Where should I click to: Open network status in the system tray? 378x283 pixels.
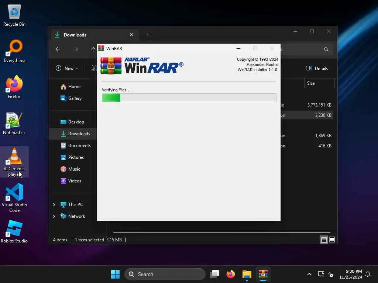point(321,274)
